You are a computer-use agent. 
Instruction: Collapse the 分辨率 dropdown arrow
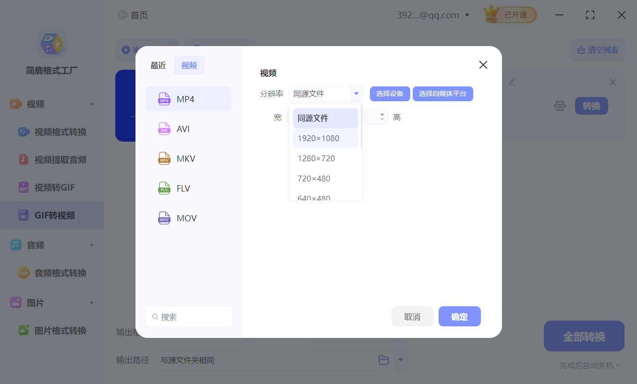[x=356, y=94]
